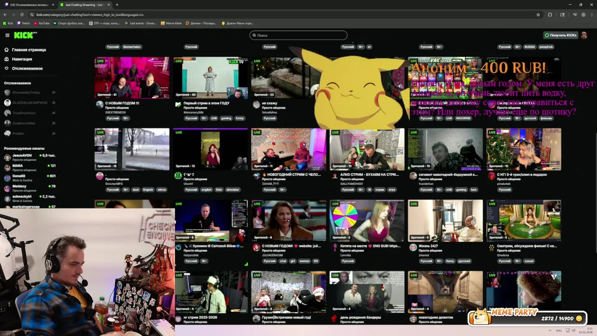Open Главная страница in sidebar
The image size is (597, 336).
coord(26,49)
